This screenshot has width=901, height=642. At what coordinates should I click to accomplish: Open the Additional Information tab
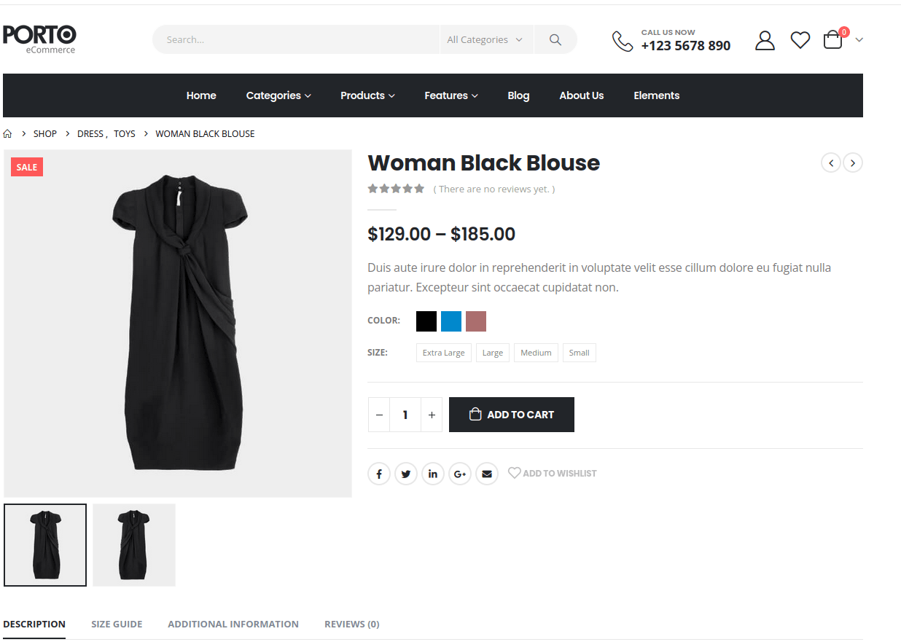point(233,624)
